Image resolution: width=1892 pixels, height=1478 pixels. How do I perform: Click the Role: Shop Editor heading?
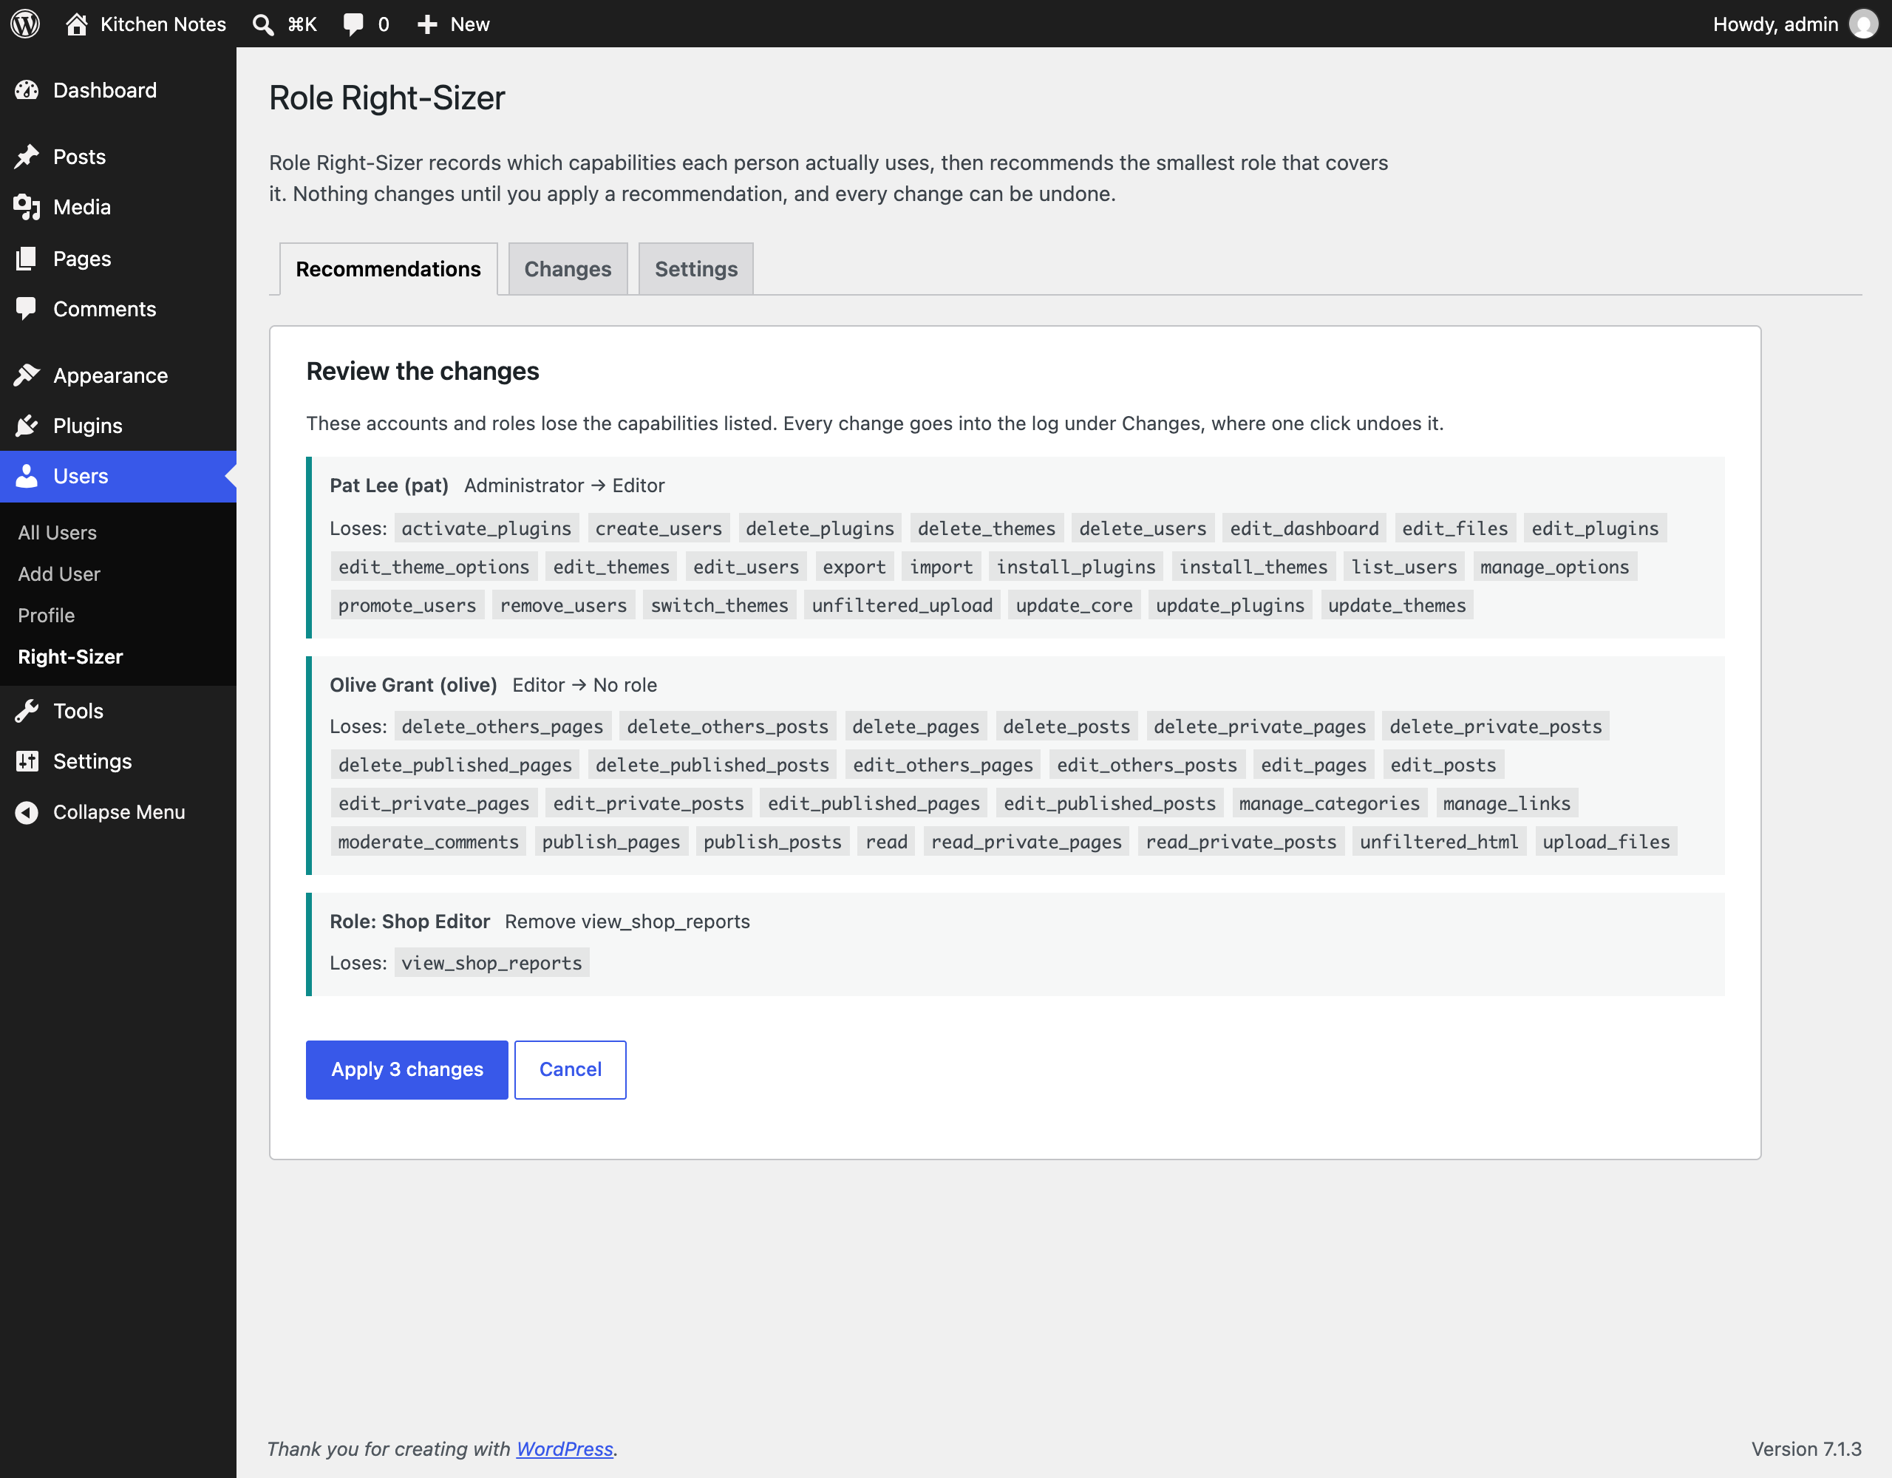tap(409, 922)
